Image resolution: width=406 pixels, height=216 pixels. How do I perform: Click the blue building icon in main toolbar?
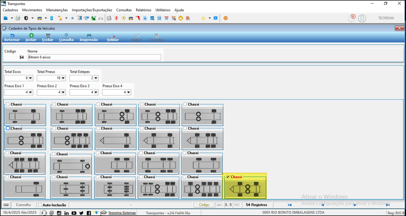(x=5, y=18)
